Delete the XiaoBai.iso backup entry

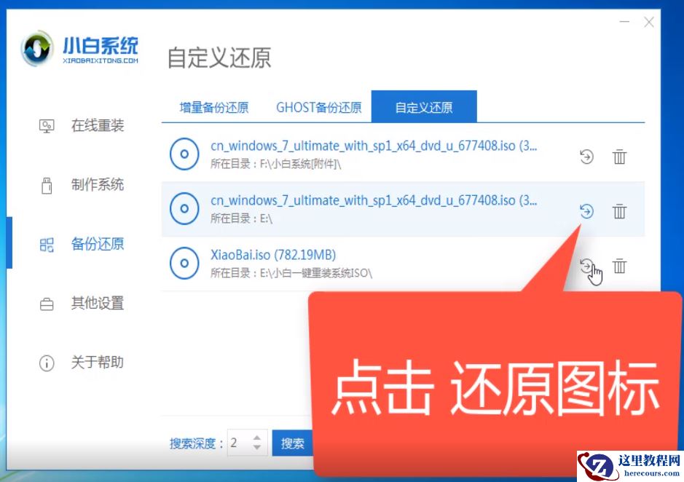(619, 266)
